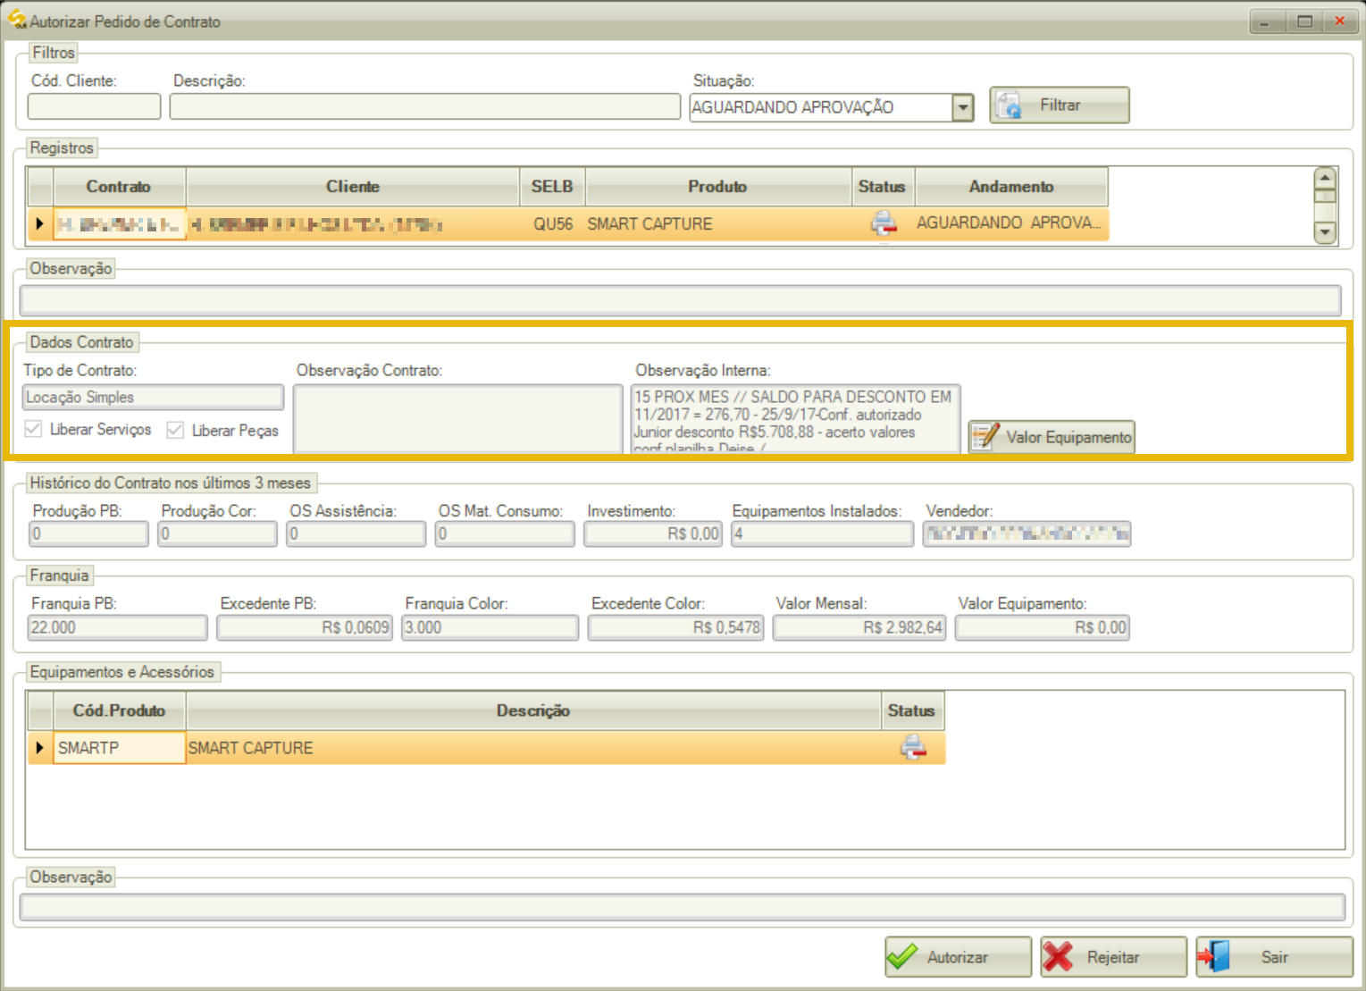Click the Vendedor field
This screenshot has width=1366, height=991.
coord(1027,533)
